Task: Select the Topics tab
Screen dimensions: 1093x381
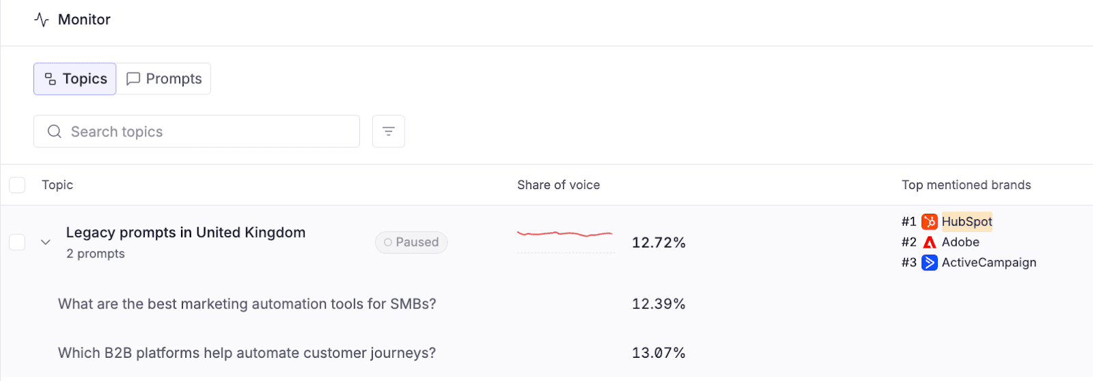Action: (x=75, y=79)
